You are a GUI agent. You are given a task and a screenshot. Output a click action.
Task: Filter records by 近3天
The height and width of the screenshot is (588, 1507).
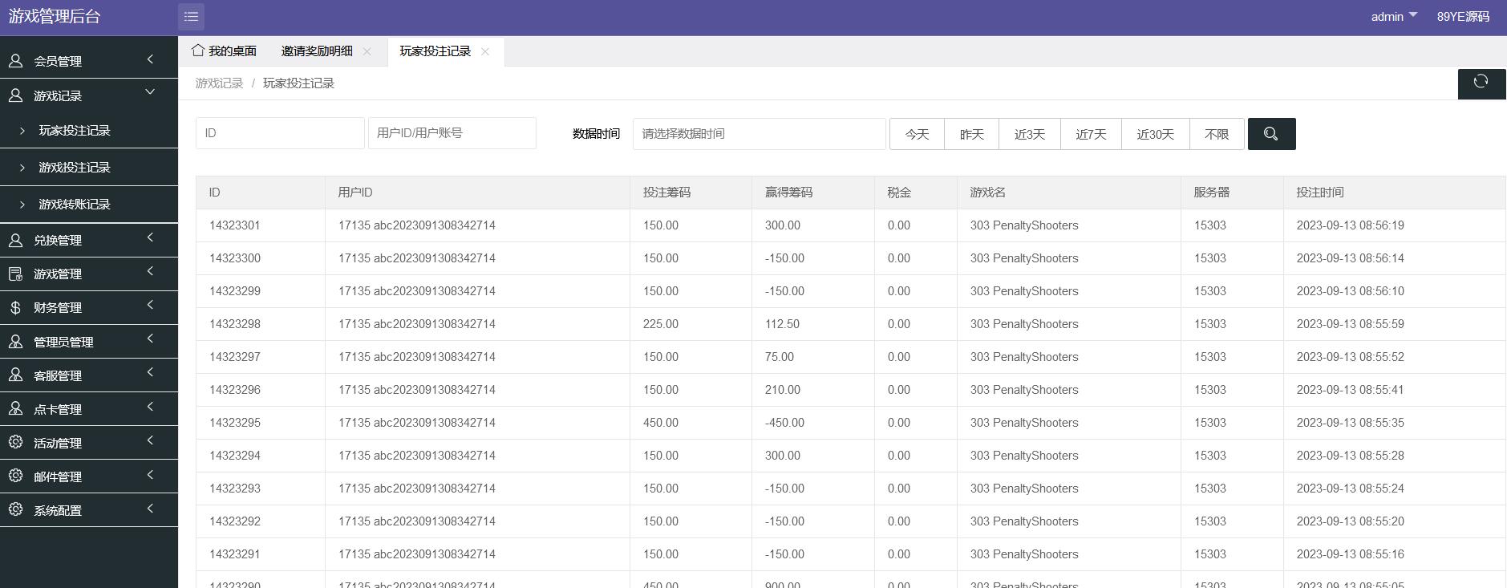click(x=1030, y=134)
